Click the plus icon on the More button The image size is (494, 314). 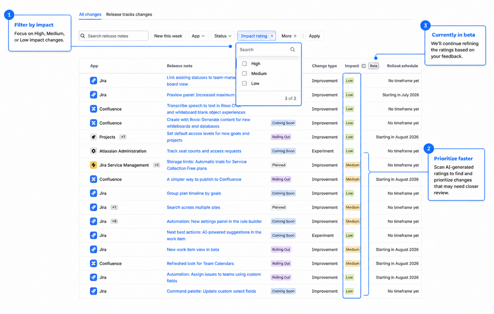[295, 36]
